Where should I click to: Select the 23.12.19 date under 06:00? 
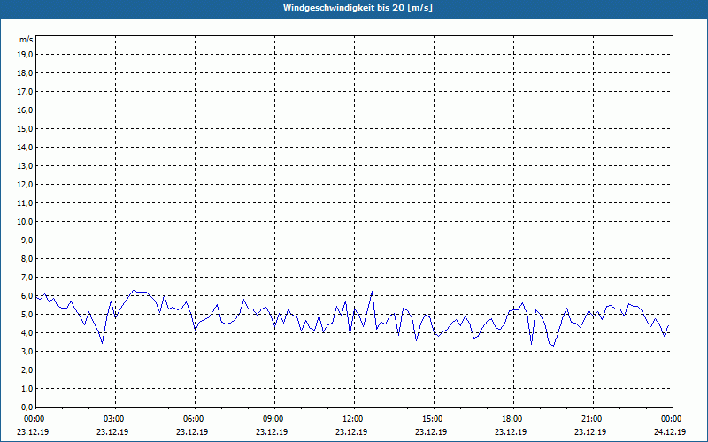(192, 432)
